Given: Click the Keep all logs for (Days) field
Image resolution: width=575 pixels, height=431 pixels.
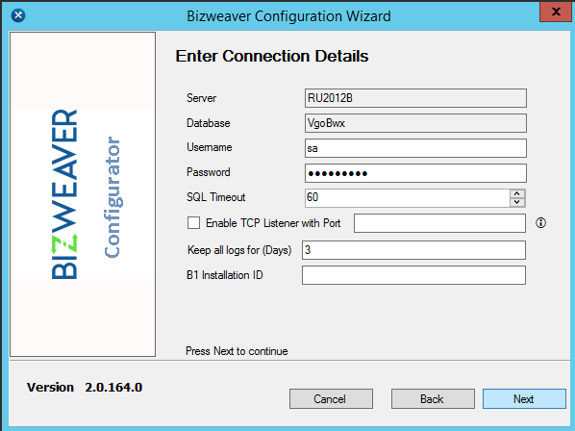Looking at the screenshot, I should [x=413, y=250].
